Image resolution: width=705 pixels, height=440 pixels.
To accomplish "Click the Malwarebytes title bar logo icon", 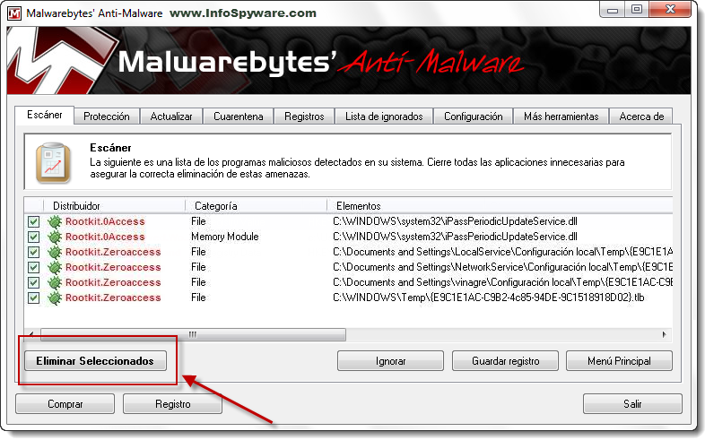I will tap(14, 13).
